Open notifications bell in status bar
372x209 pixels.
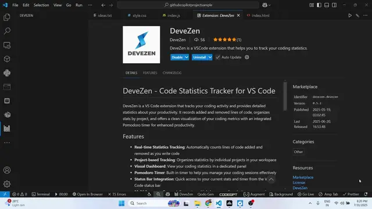366,194
